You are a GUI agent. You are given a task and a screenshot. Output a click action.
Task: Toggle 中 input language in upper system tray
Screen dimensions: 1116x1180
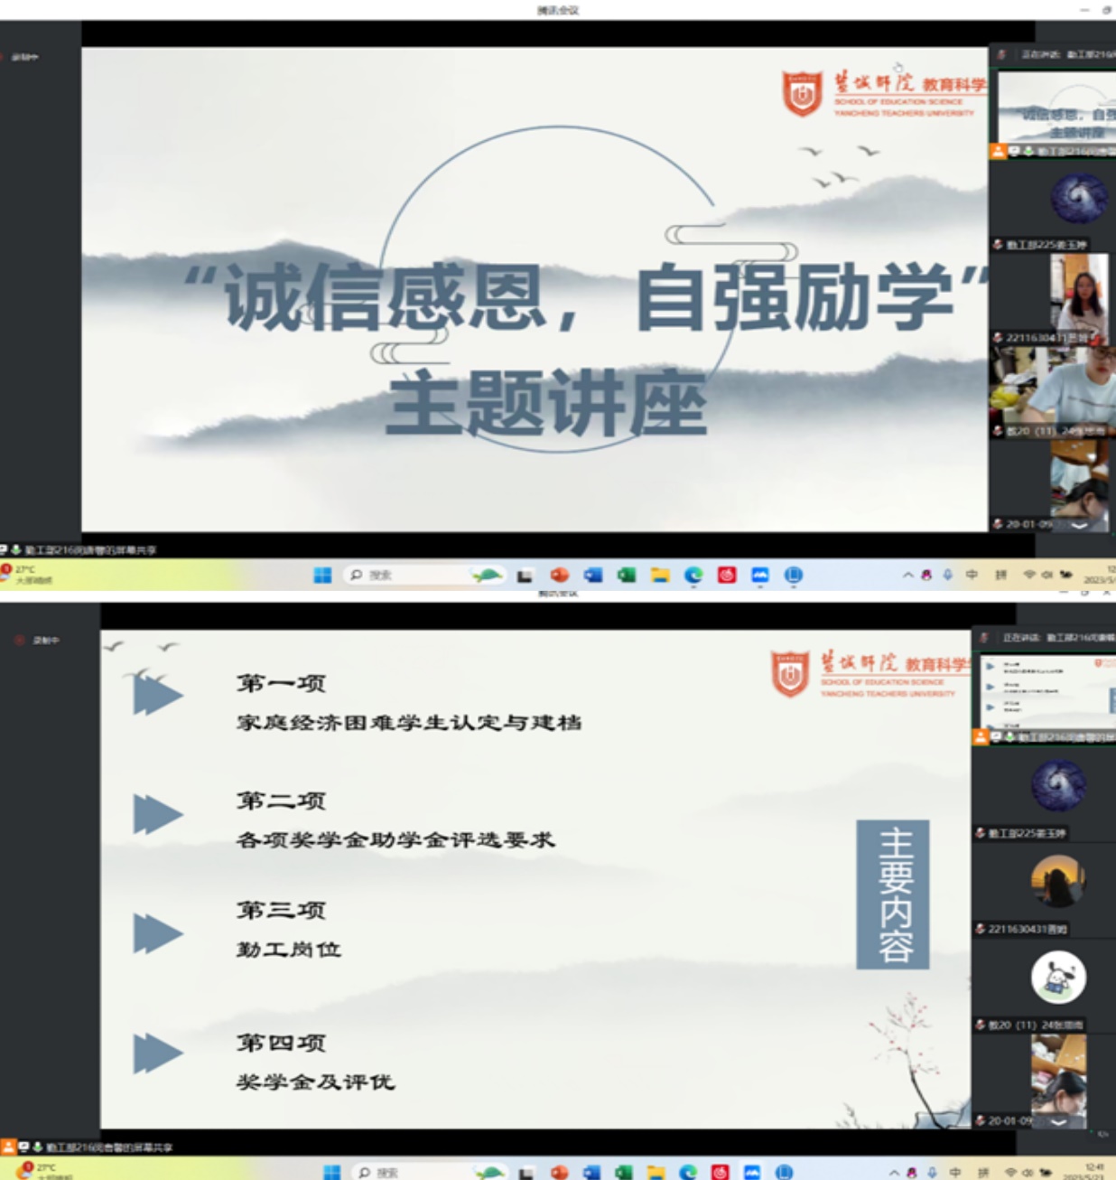972,575
